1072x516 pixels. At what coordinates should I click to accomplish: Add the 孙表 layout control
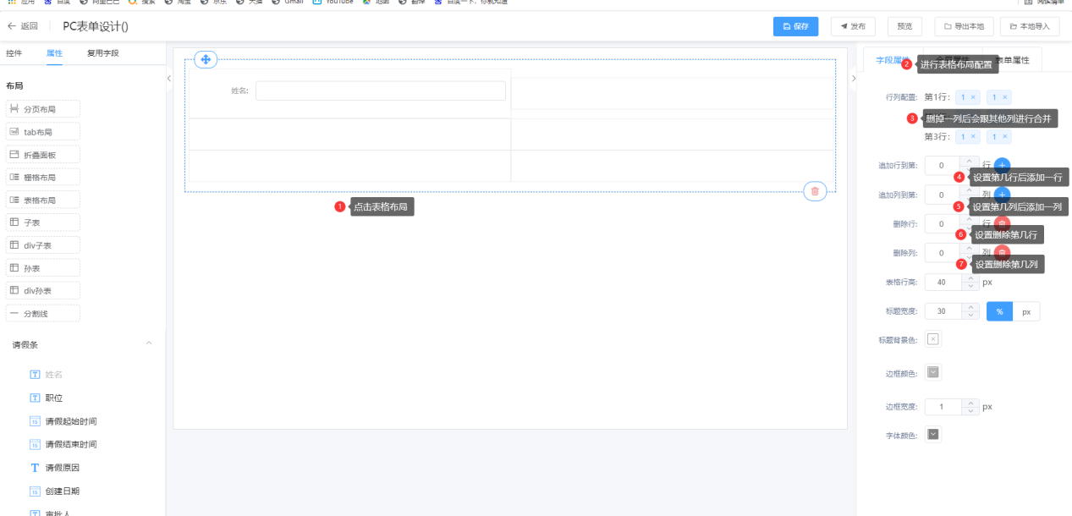(x=43, y=268)
